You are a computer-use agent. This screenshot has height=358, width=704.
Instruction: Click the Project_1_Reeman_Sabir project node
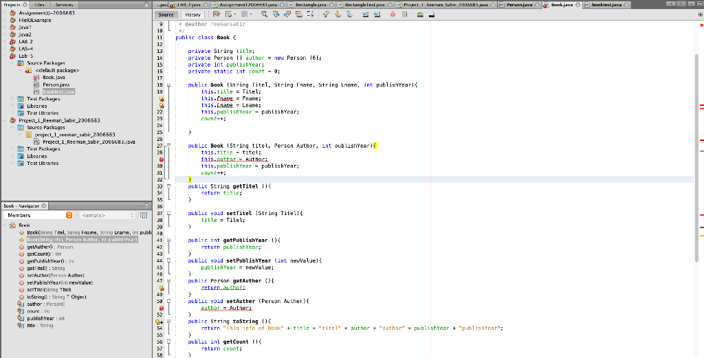[59, 120]
